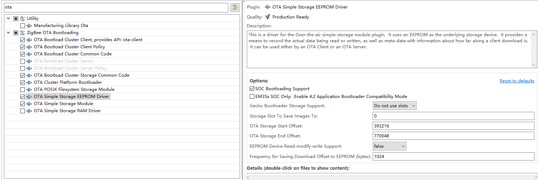Select OTA Bootload Cluster Client Policy item

click(x=69, y=47)
